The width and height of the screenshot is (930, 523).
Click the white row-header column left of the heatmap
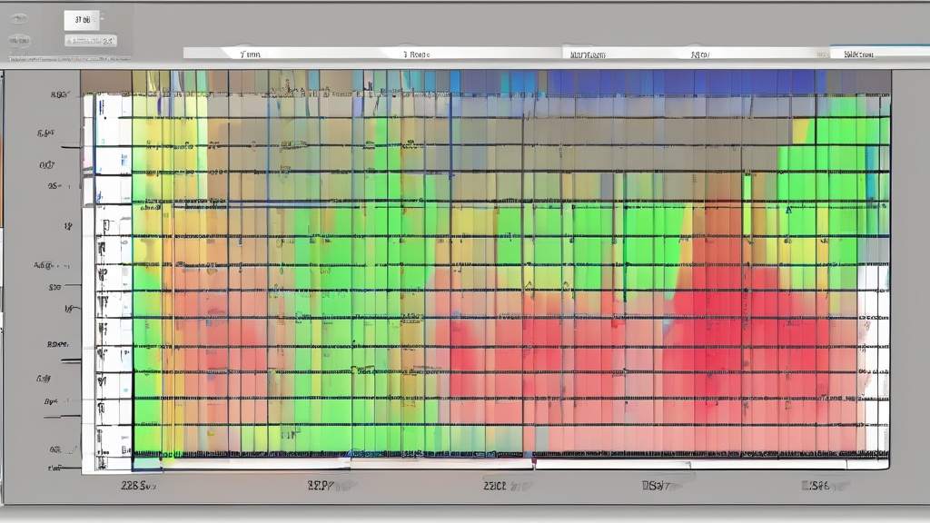pos(107,272)
